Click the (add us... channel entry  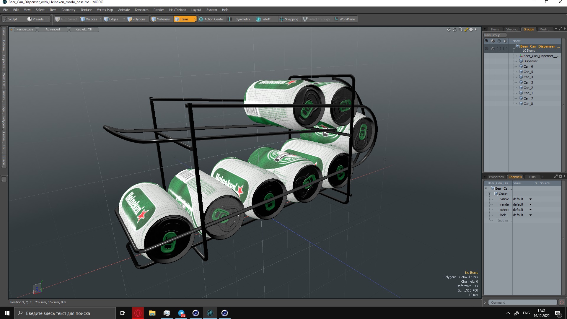[505, 221]
